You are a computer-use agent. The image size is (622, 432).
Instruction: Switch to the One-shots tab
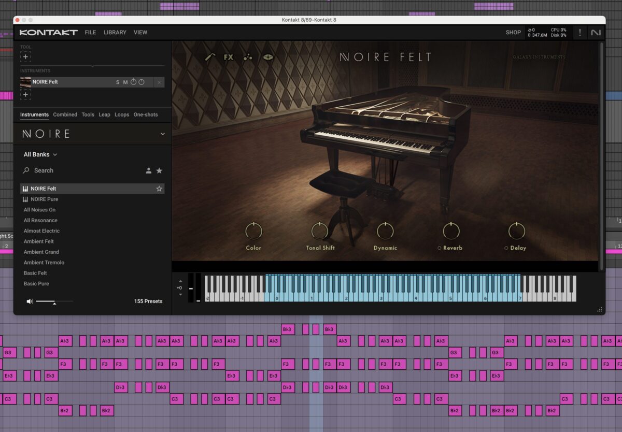coord(146,114)
